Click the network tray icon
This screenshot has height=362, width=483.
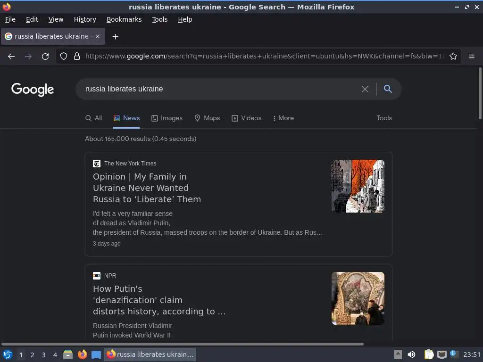[441, 354]
